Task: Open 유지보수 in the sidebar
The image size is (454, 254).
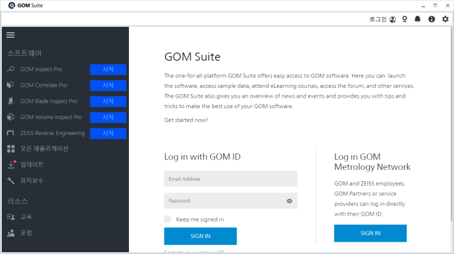Action: click(x=32, y=181)
